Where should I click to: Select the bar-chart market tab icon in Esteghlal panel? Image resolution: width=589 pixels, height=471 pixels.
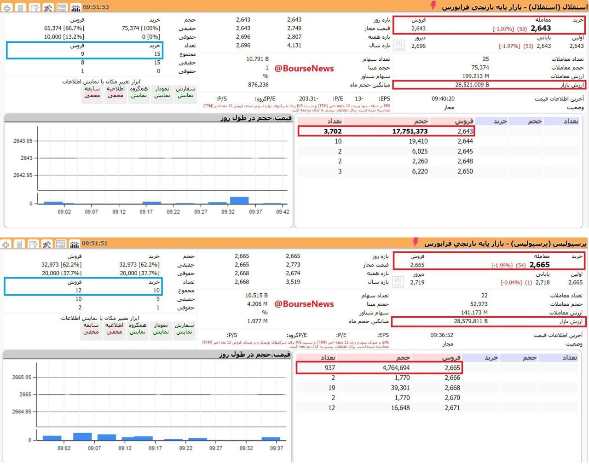(x=75, y=8)
